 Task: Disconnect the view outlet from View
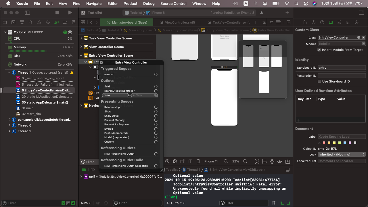point(134,95)
